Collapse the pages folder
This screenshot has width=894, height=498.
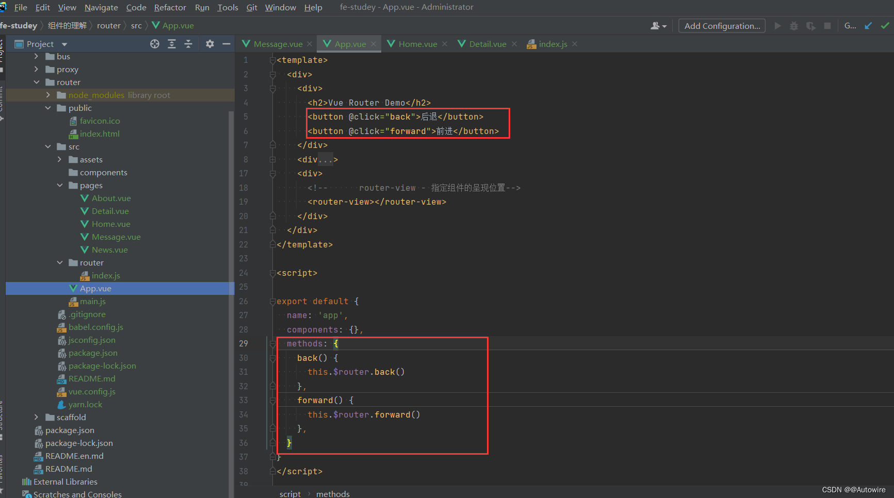60,185
